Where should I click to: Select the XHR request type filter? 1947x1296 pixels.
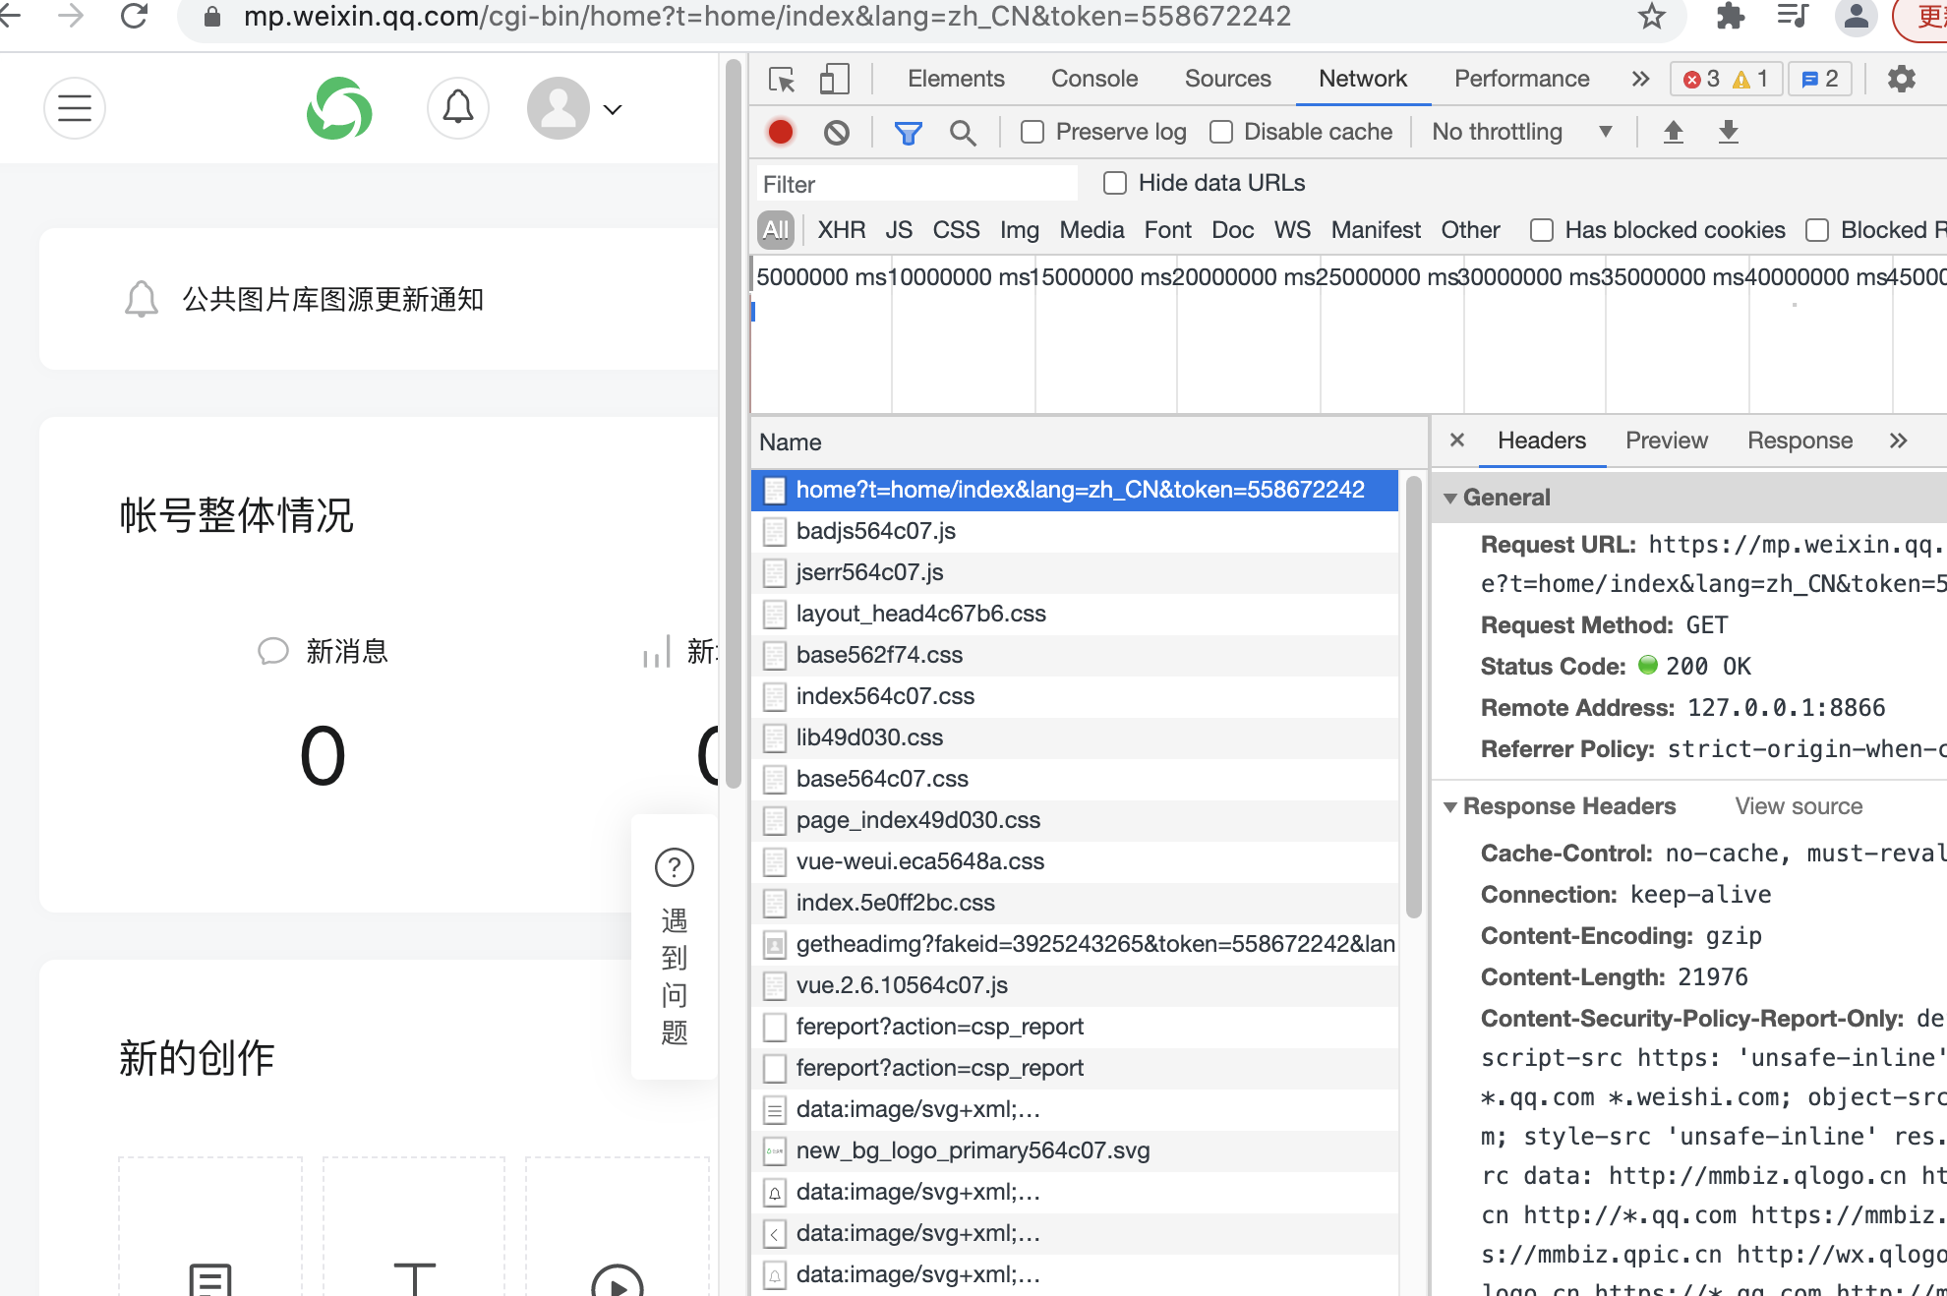coord(841,230)
